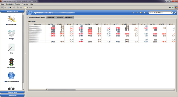Select the Auslastung Mitarbeiter tab
This screenshot has width=178, height=97.
coord(37,17)
